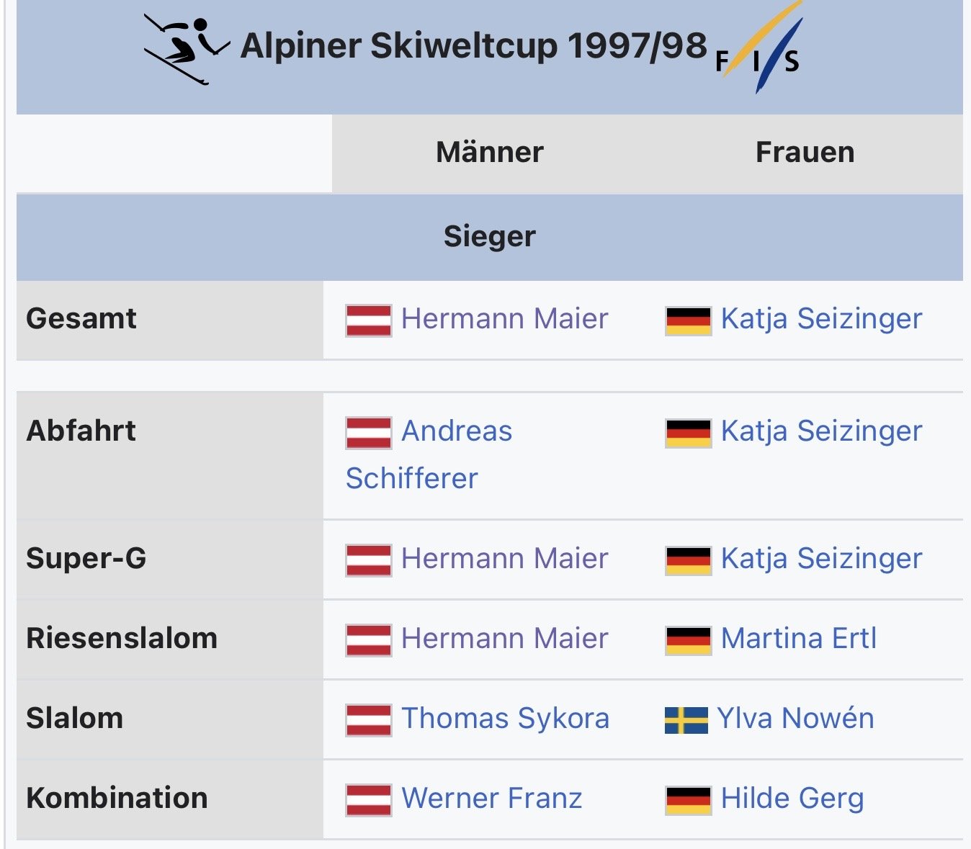Open the Andreas Schifferer link
The image size is (971, 849).
click(457, 431)
